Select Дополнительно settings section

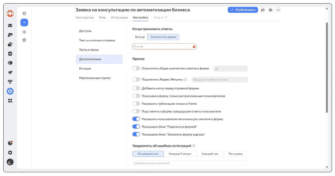99,59
